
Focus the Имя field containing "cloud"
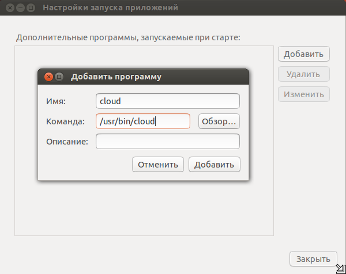[x=168, y=101]
